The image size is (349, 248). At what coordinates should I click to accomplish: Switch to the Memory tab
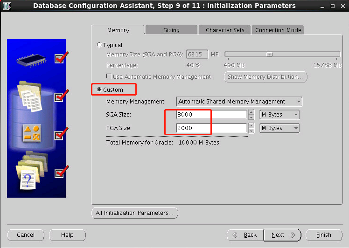click(118, 30)
